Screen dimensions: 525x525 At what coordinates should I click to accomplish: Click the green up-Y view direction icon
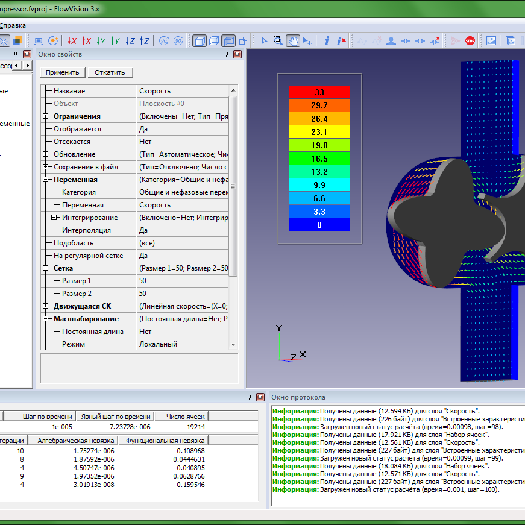(x=116, y=40)
